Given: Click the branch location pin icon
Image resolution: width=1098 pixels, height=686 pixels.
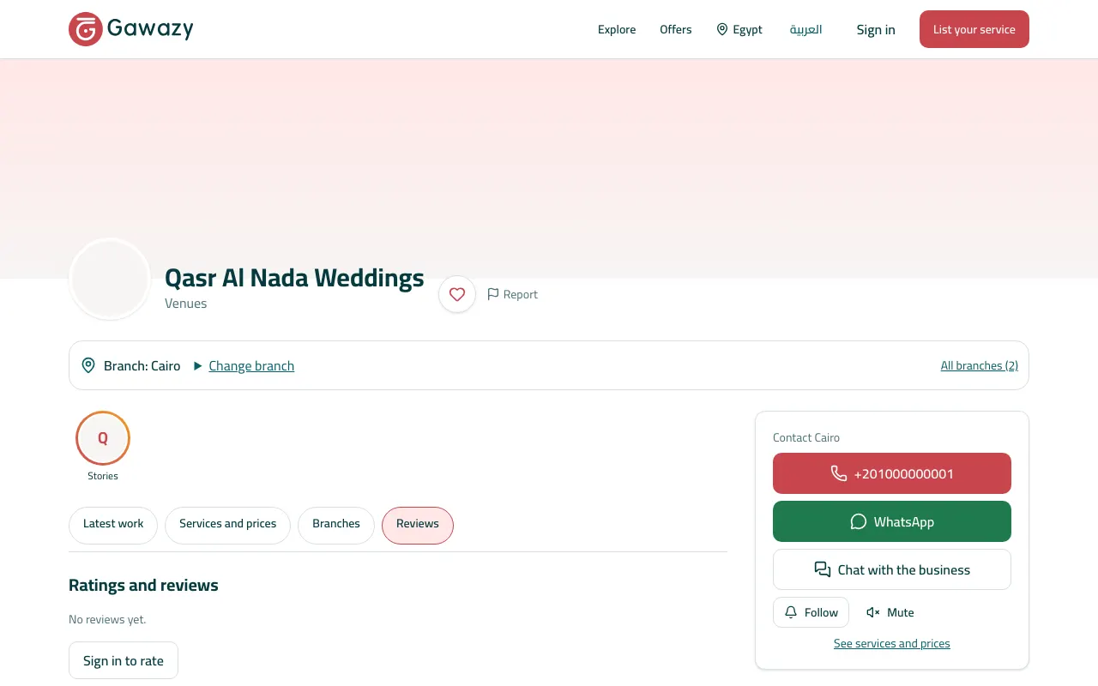Looking at the screenshot, I should click(88, 365).
